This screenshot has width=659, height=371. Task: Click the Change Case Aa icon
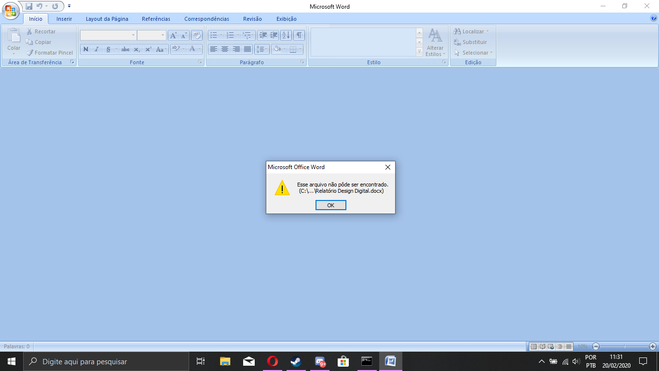pyautogui.click(x=162, y=49)
